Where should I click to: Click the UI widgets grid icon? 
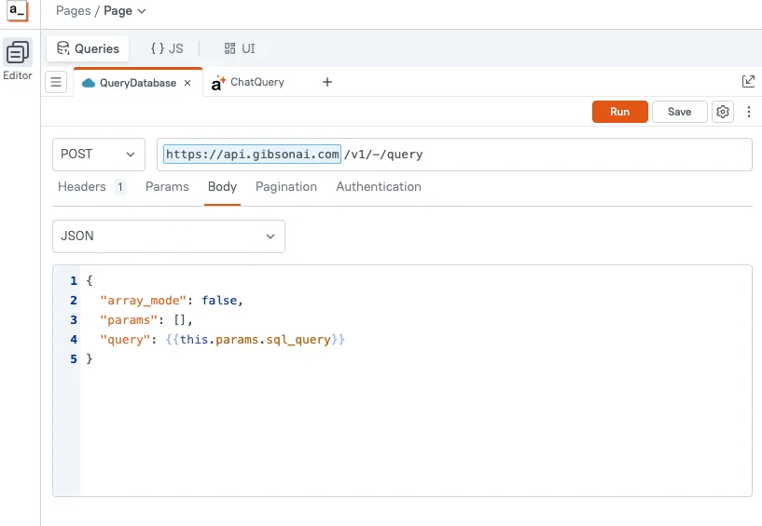pyautogui.click(x=229, y=48)
